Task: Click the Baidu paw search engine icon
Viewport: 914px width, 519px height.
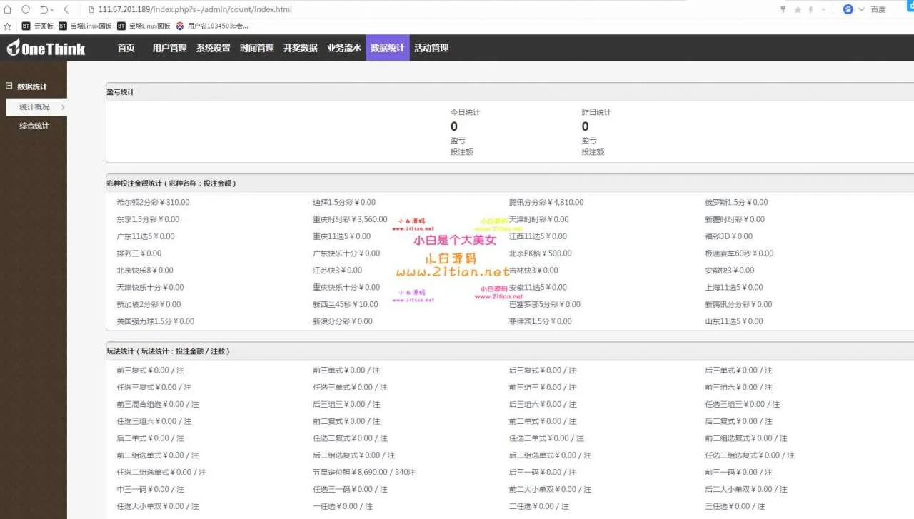Action: [848, 9]
